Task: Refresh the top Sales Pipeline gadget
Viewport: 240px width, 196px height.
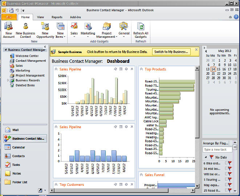Action: point(115,69)
